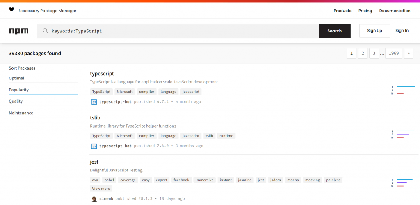Click the jasmine keyword tag
420x205 pixels.
point(245,180)
